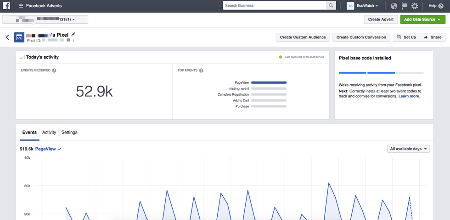Click the flag pages icon
Screen dimensions: 450x220
point(404,6)
